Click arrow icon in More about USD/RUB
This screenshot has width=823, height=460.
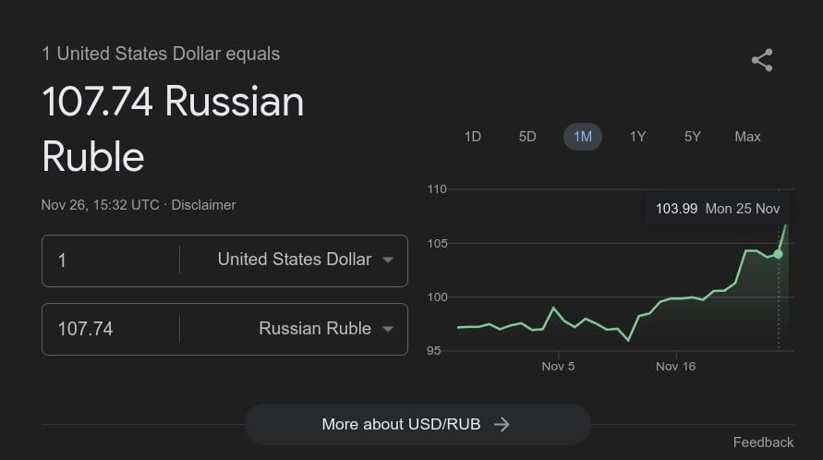[x=502, y=424]
